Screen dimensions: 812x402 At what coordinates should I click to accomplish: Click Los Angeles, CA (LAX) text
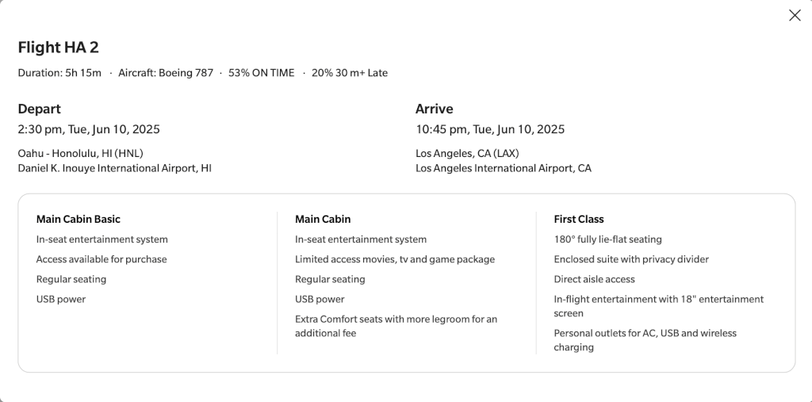pyautogui.click(x=467, y=154)
